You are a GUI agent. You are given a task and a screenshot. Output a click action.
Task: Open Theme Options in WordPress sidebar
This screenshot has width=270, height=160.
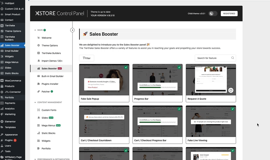pos(12,31)
